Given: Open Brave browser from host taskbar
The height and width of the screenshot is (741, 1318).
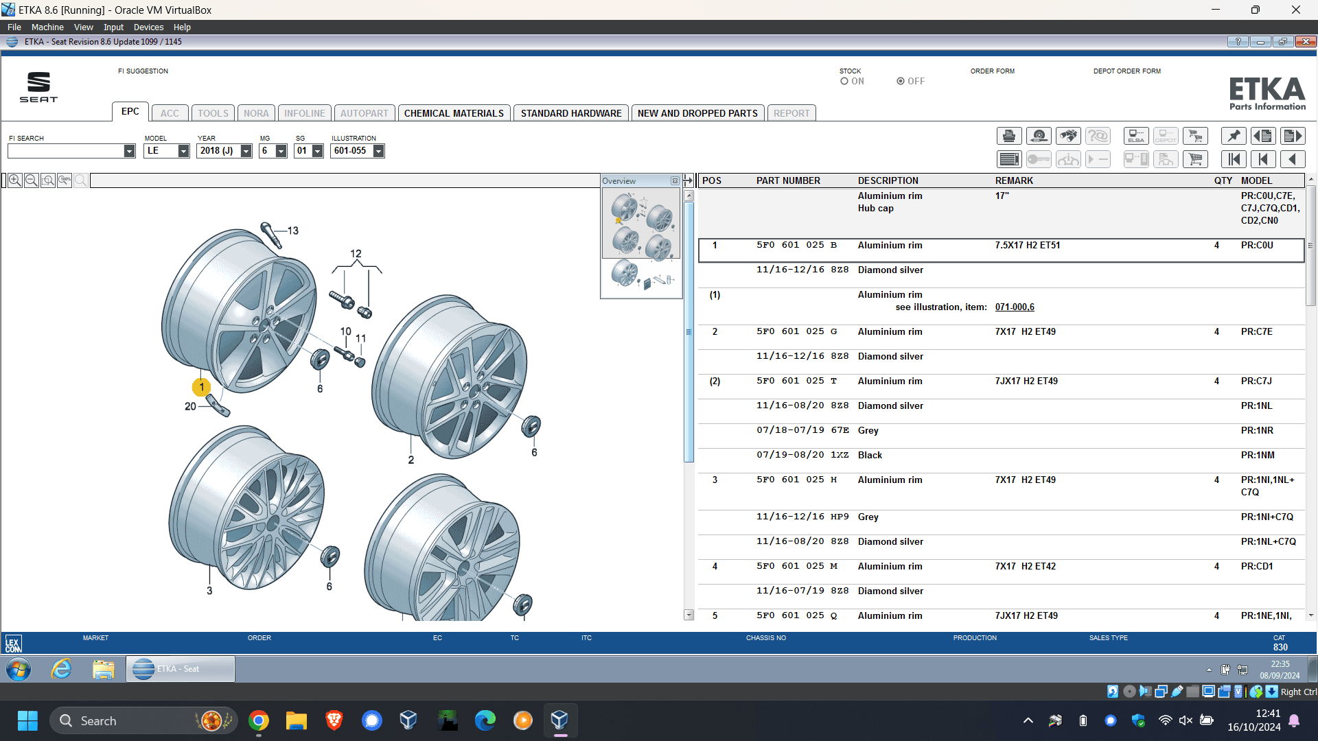Looking at the screenshot, I should click(334, 720).
